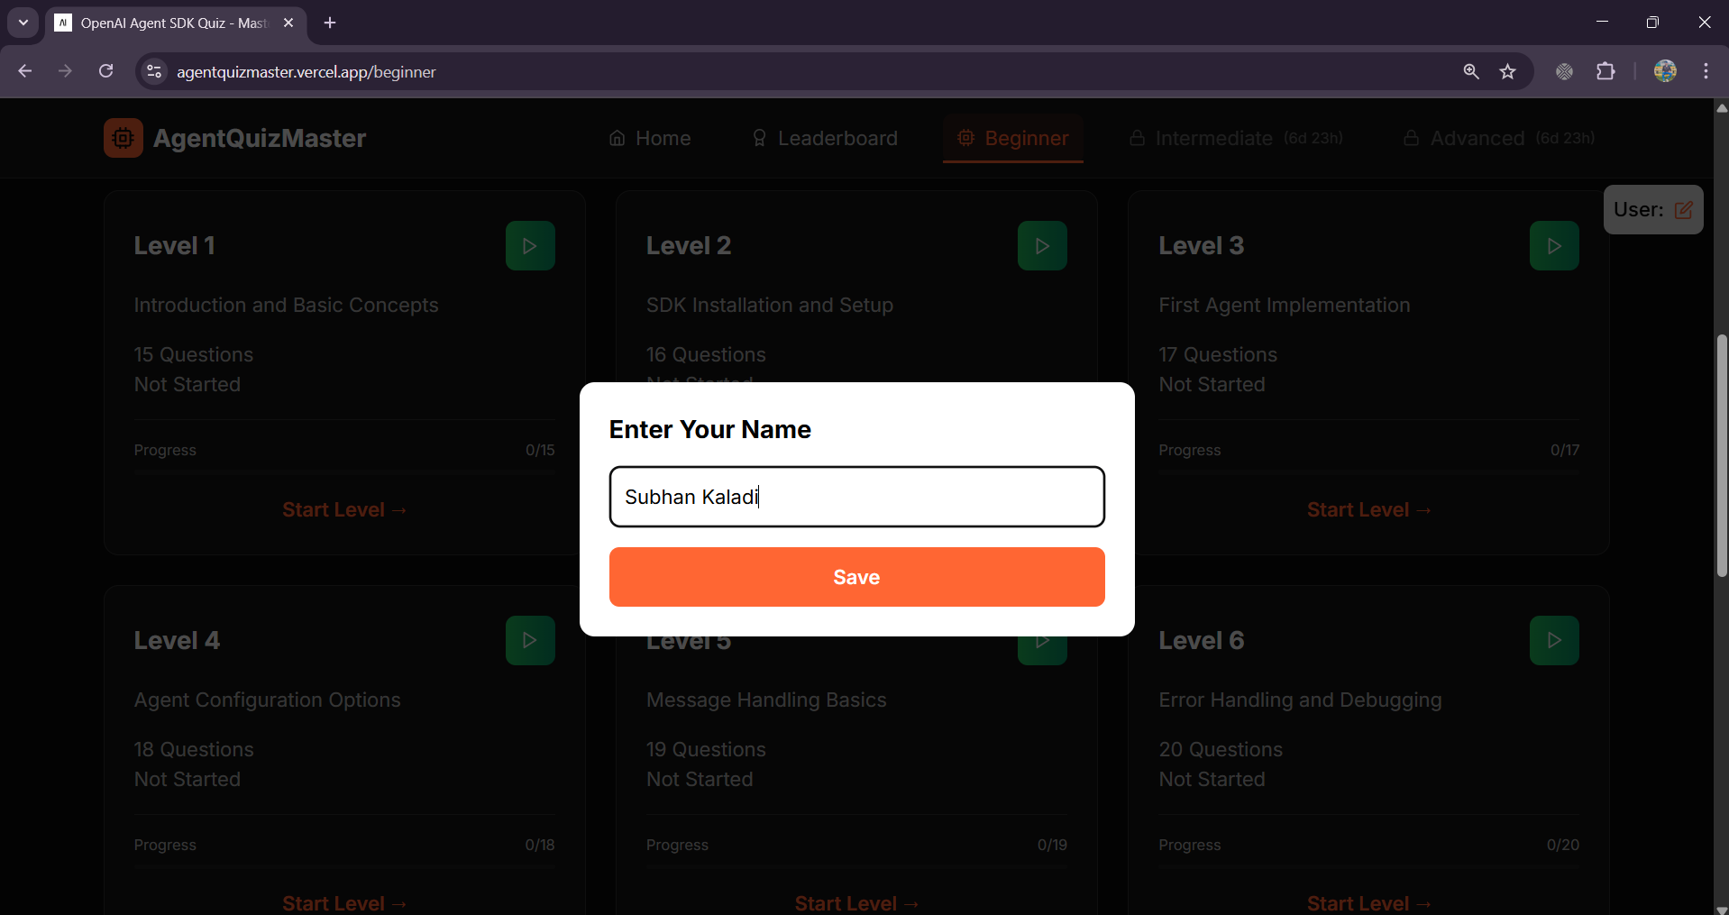Open the Home nav link

650,138
